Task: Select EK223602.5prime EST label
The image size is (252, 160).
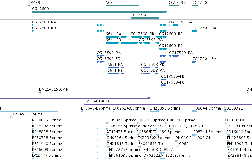Action: pyautogui.click(x=154, y=138)
